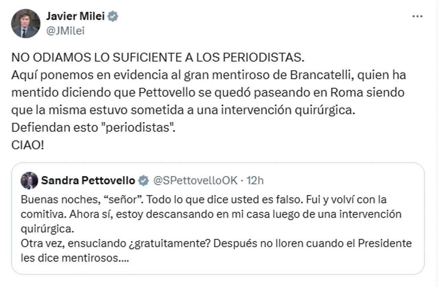Click Sandra Pettovello's small profile avatar
Image resolution: width=448 pixels, height=287 pixels.
29,181
